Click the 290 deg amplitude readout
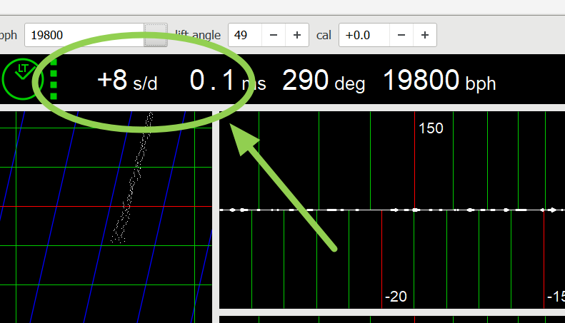The image size is (565, 323). (x=323, y=81)
